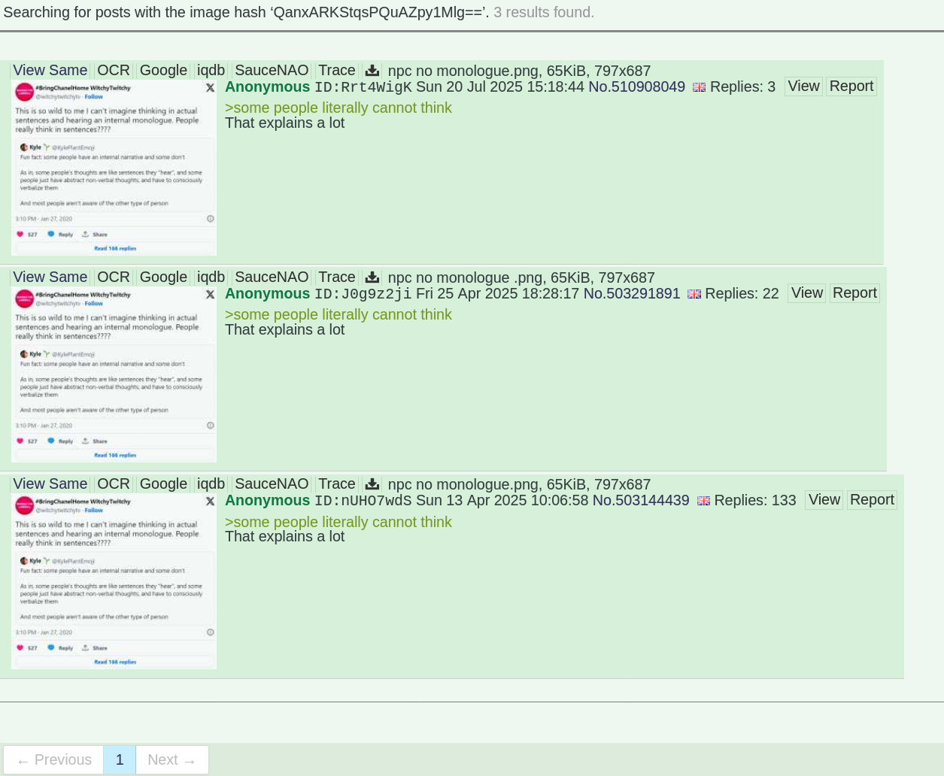This screenshot has width=944, height=776.
Task: Select page 1 in pagination
Action: [x=120, y=759]
